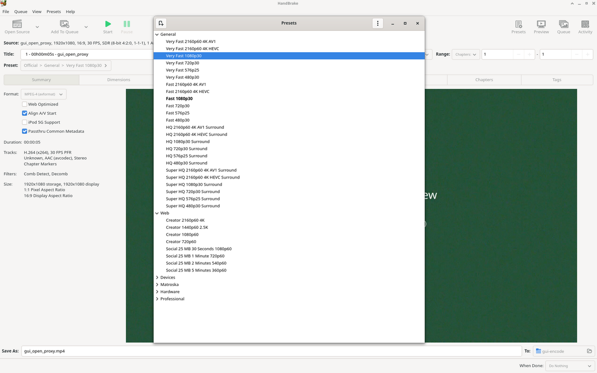Choose the Fast 1080p30 preset

pos(179,98)
